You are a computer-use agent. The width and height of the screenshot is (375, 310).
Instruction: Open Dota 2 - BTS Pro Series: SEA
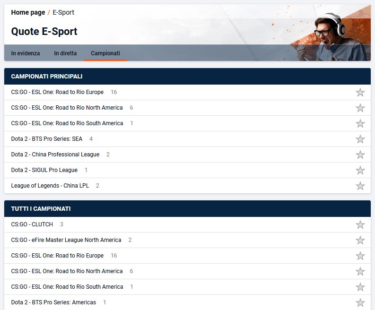pos(47,138)
